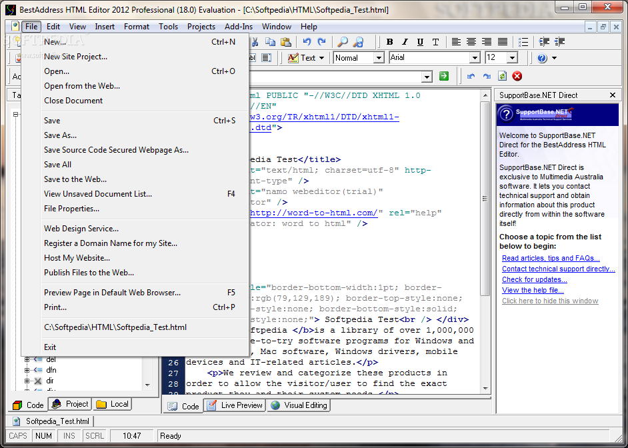
Task: Click the address URL input field
Action: tap(335, 77)
